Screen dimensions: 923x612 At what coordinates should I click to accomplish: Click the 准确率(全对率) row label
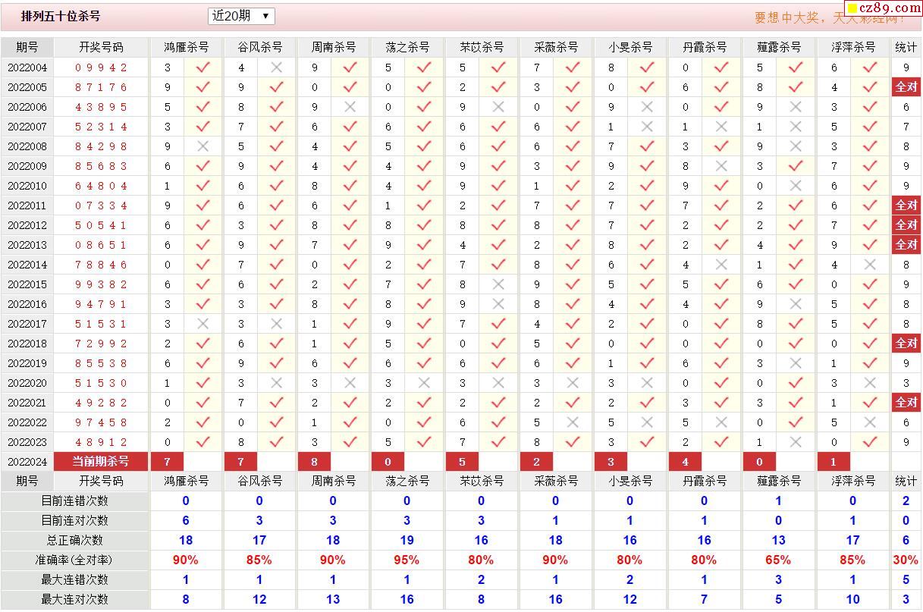tap(75, 560)
